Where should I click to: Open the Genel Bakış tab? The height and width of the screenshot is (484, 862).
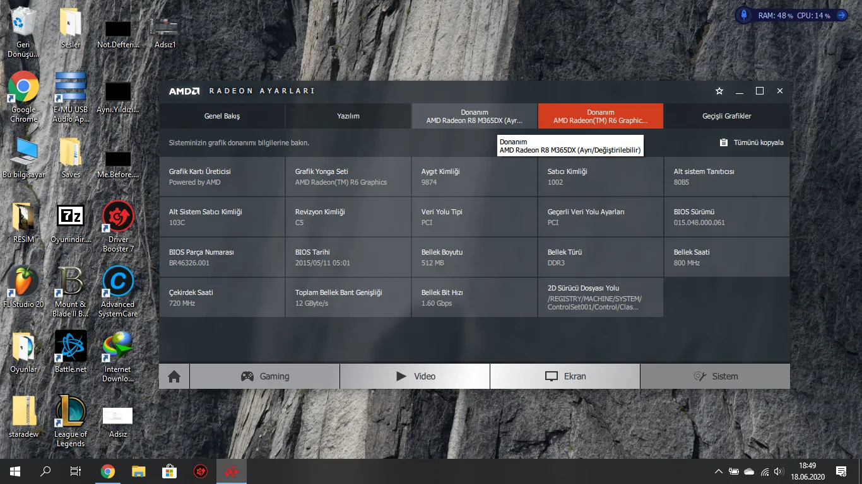point(222,116)
